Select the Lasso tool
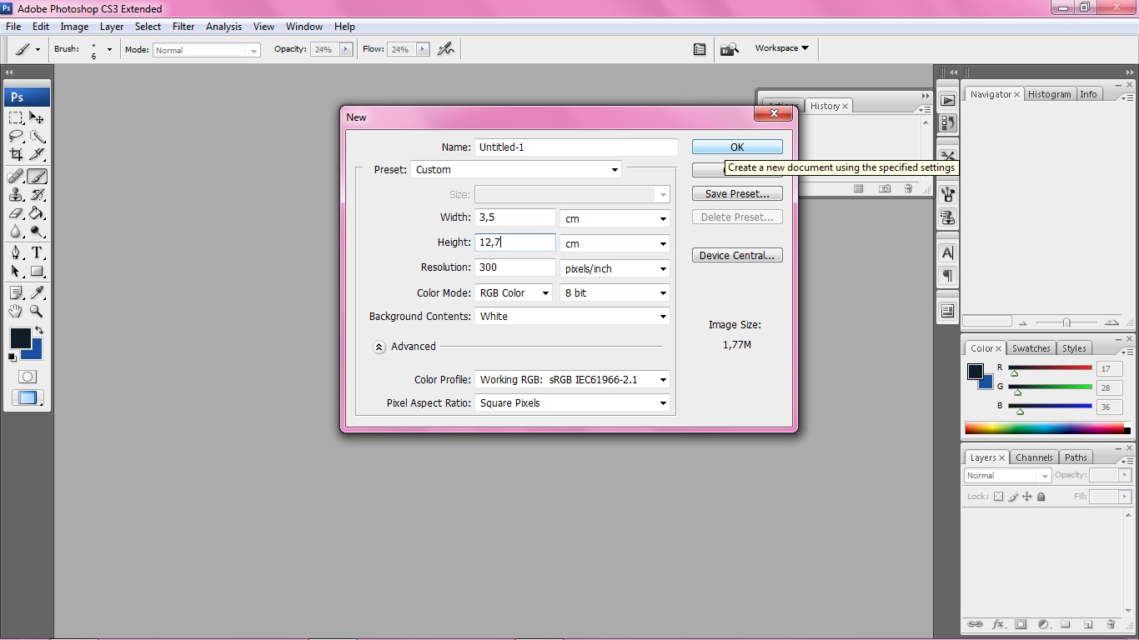Viewport: 1139px width, 640px height. (x=16, y=137)
